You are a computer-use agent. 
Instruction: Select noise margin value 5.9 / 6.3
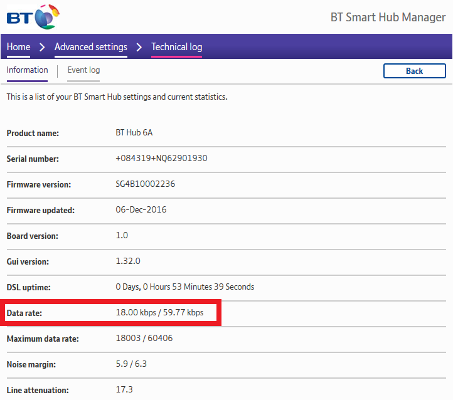point(131,364)
